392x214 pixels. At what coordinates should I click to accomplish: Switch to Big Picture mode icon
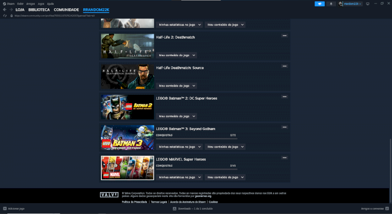367,4
